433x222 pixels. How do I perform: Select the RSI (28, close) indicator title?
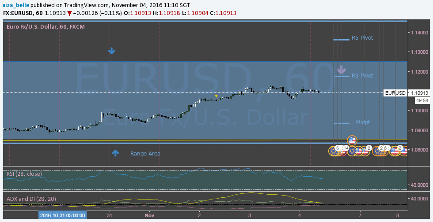[x=24, y=174]
